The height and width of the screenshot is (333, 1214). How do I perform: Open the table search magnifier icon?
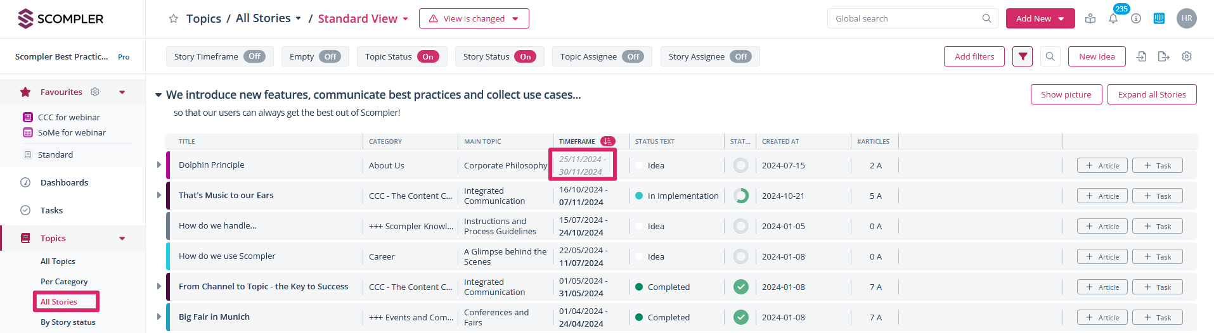[1050, 56]
